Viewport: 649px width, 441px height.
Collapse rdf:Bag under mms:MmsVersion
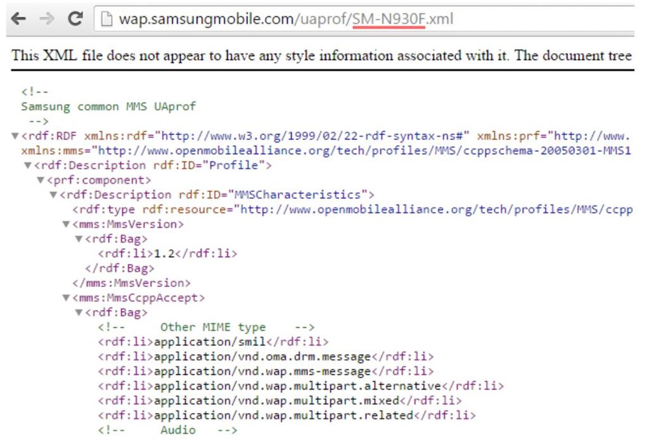(79, 239)
